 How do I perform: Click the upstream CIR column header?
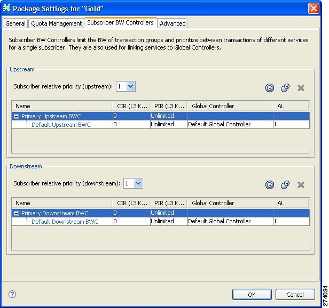click(x=131, y=106)
